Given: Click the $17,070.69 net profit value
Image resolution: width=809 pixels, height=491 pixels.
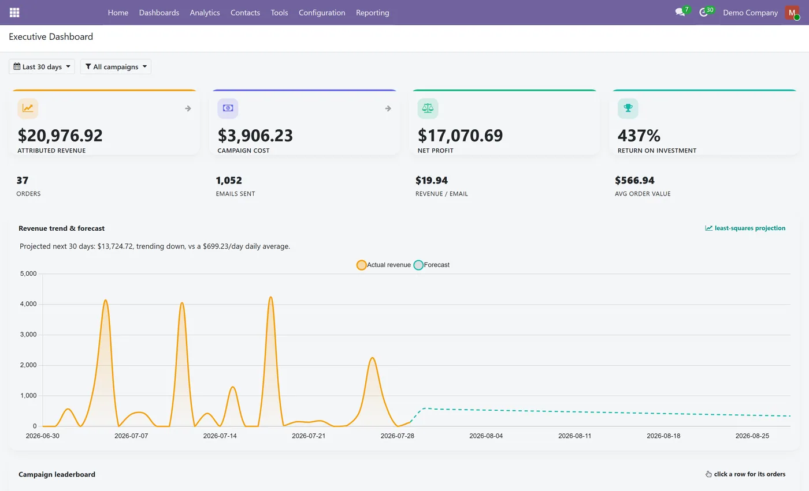Looking at the screenshot, I should point(460,136).
